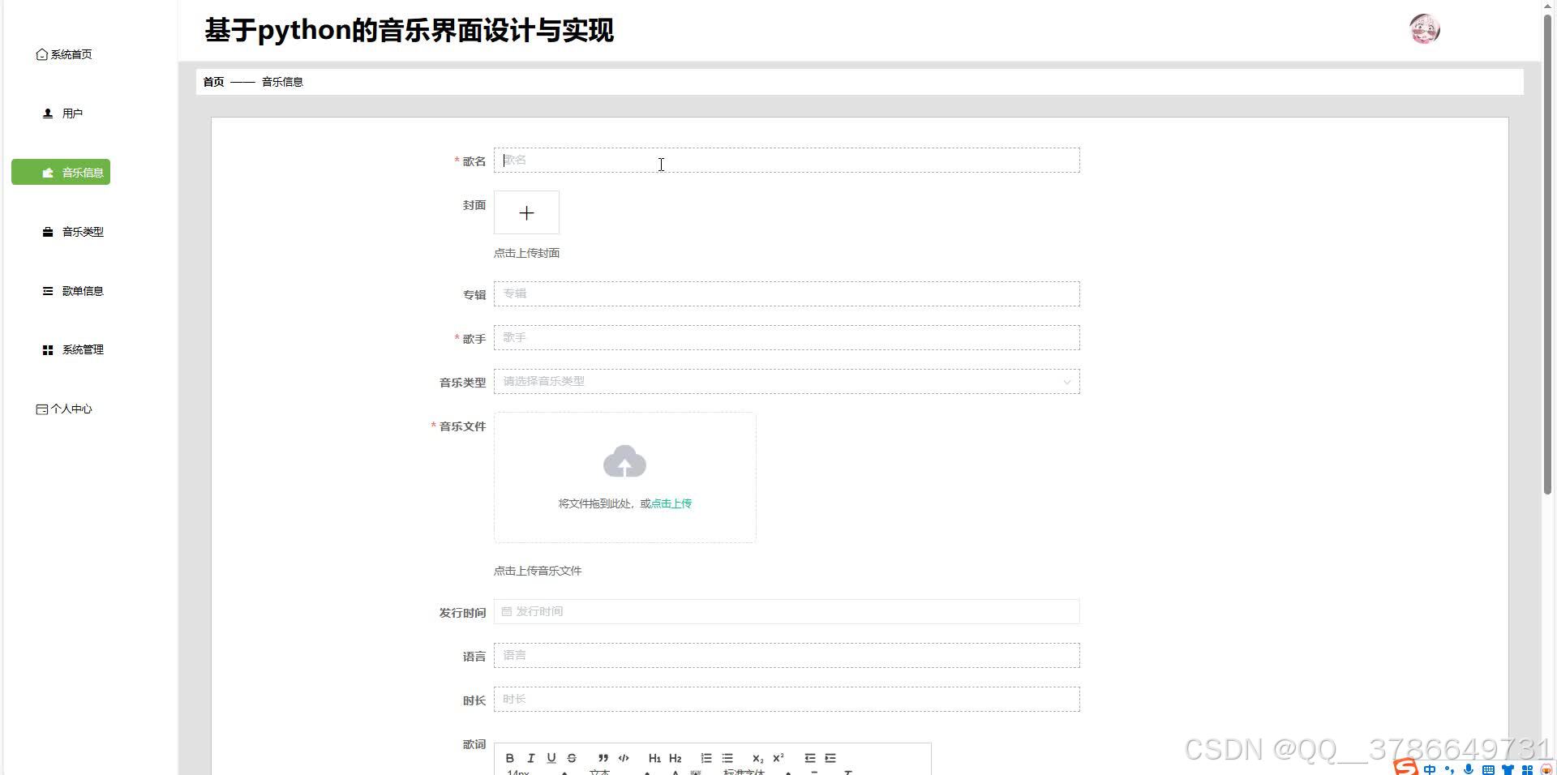This screenshot has height=775, width=1557.
Task: Open the text color picker in the editor
Action: (675, 772)
